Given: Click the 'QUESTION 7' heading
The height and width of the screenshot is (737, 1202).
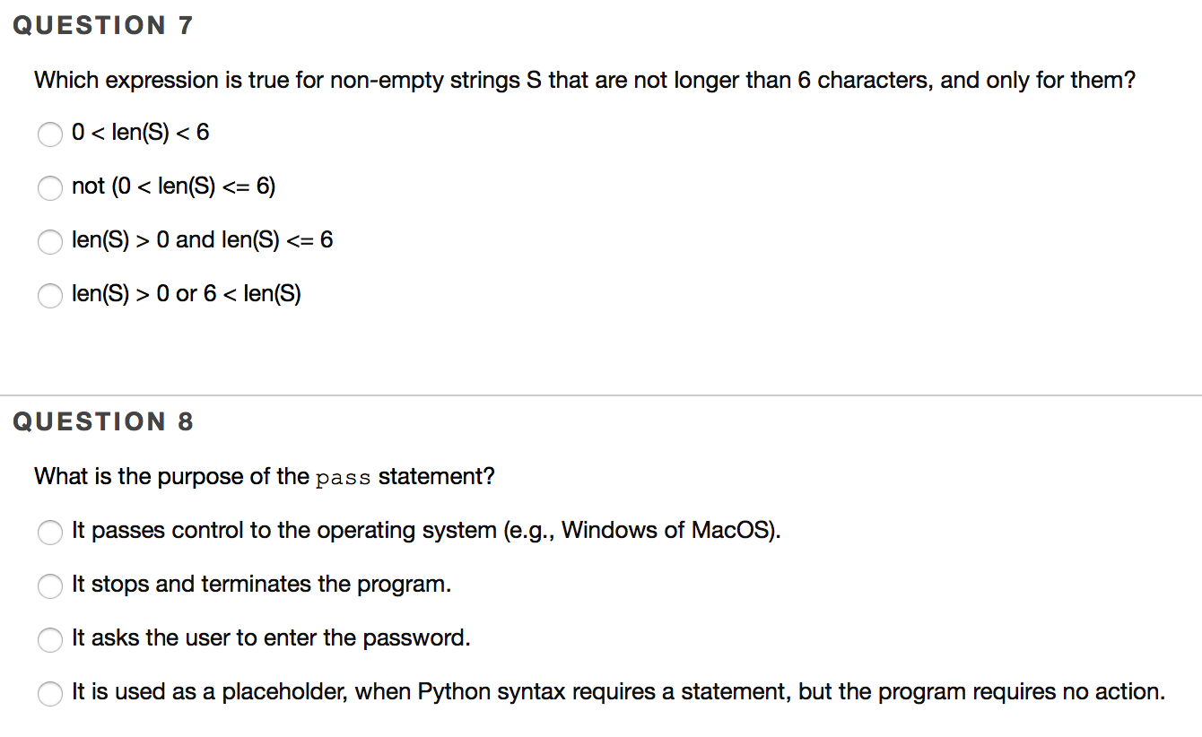Looking at the screenshot, I should click(103, 26).
